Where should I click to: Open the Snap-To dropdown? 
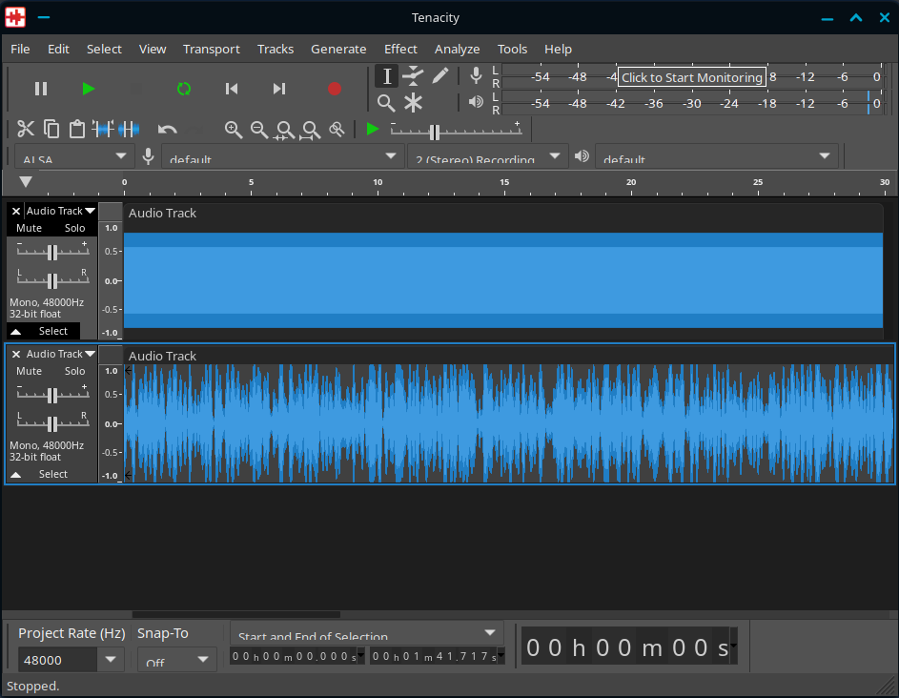pos(203,659)
